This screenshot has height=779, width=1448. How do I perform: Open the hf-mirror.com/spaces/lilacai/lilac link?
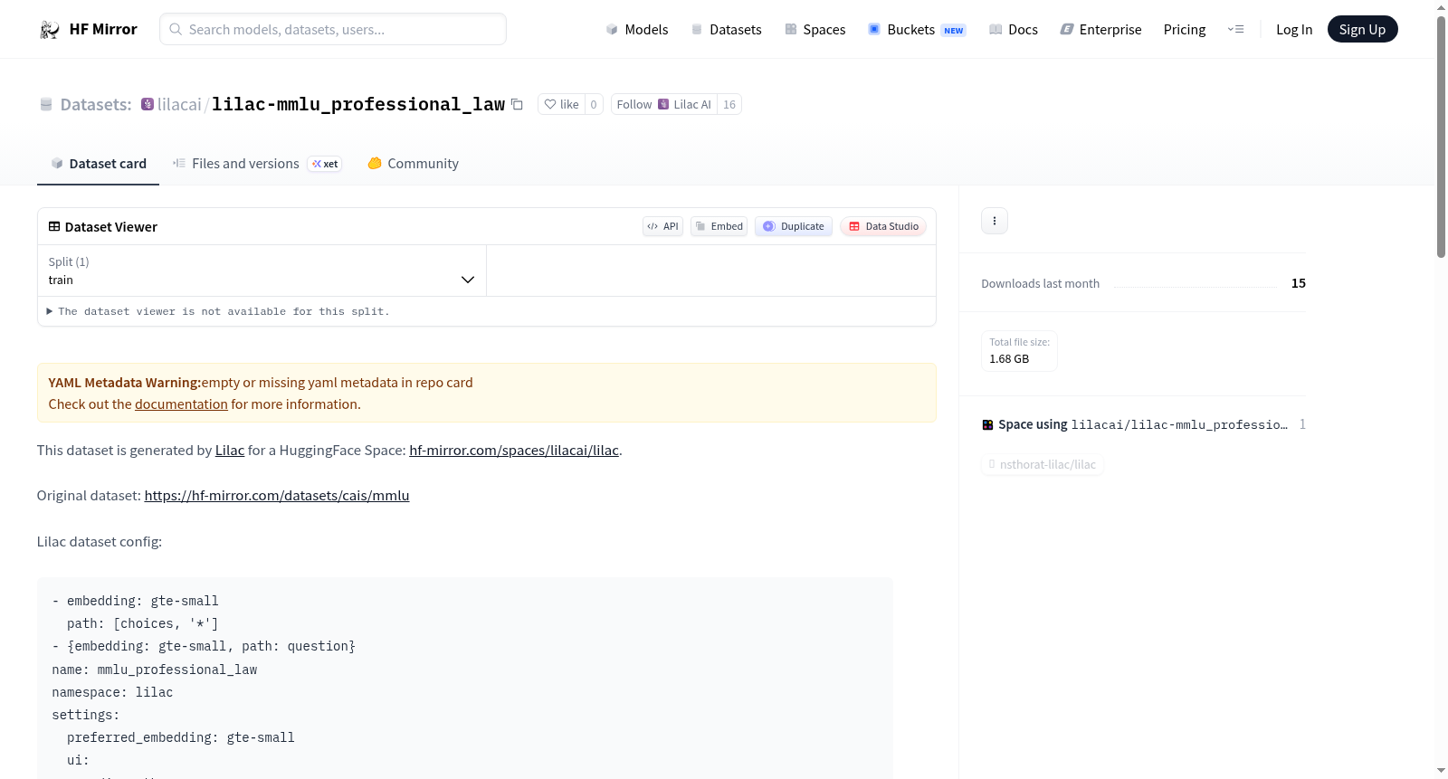514,451
